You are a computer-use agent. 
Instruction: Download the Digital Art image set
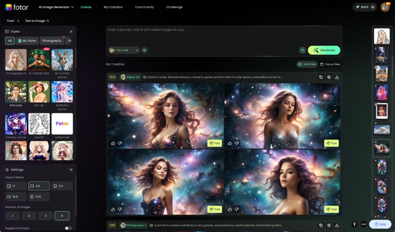pos(337,77)
